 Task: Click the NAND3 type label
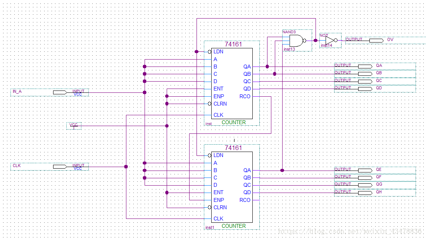(289, 32)
